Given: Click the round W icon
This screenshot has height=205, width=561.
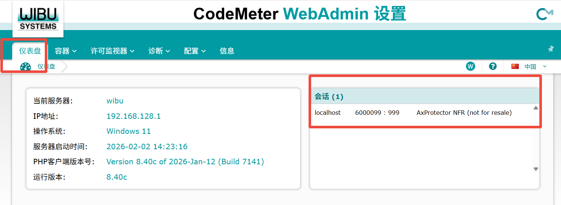Looking at the screenshot, I should click(x=470, y=66).
